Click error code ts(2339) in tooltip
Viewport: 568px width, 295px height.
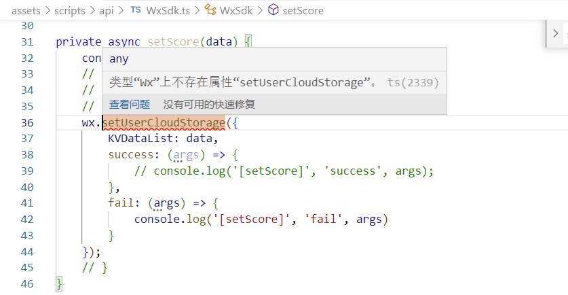click(x=413, y=83)
